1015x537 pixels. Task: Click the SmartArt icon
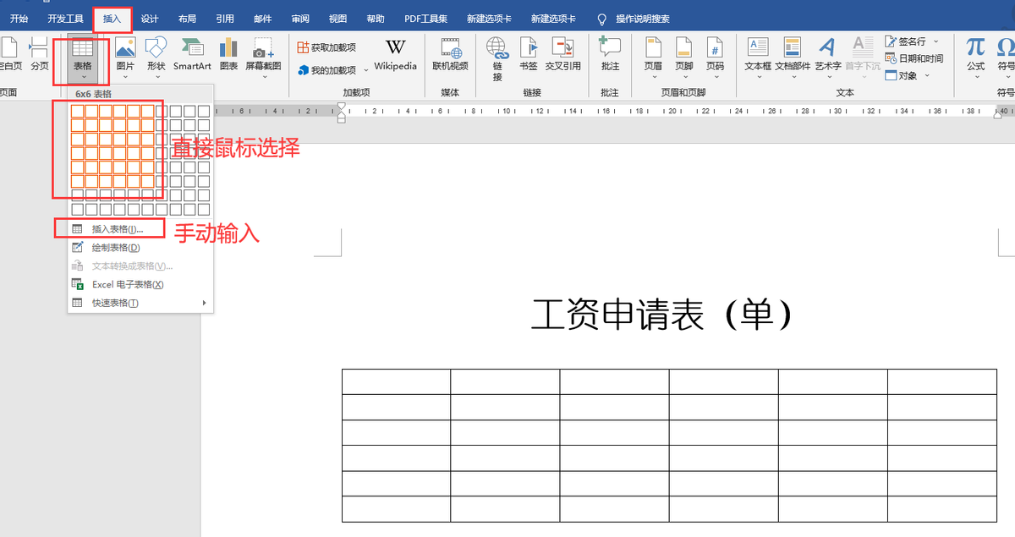(x=192, y=48)
